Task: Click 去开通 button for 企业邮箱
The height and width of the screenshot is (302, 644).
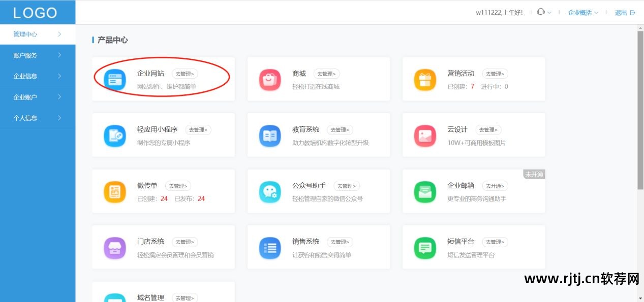Action: (x=495, y=186)
